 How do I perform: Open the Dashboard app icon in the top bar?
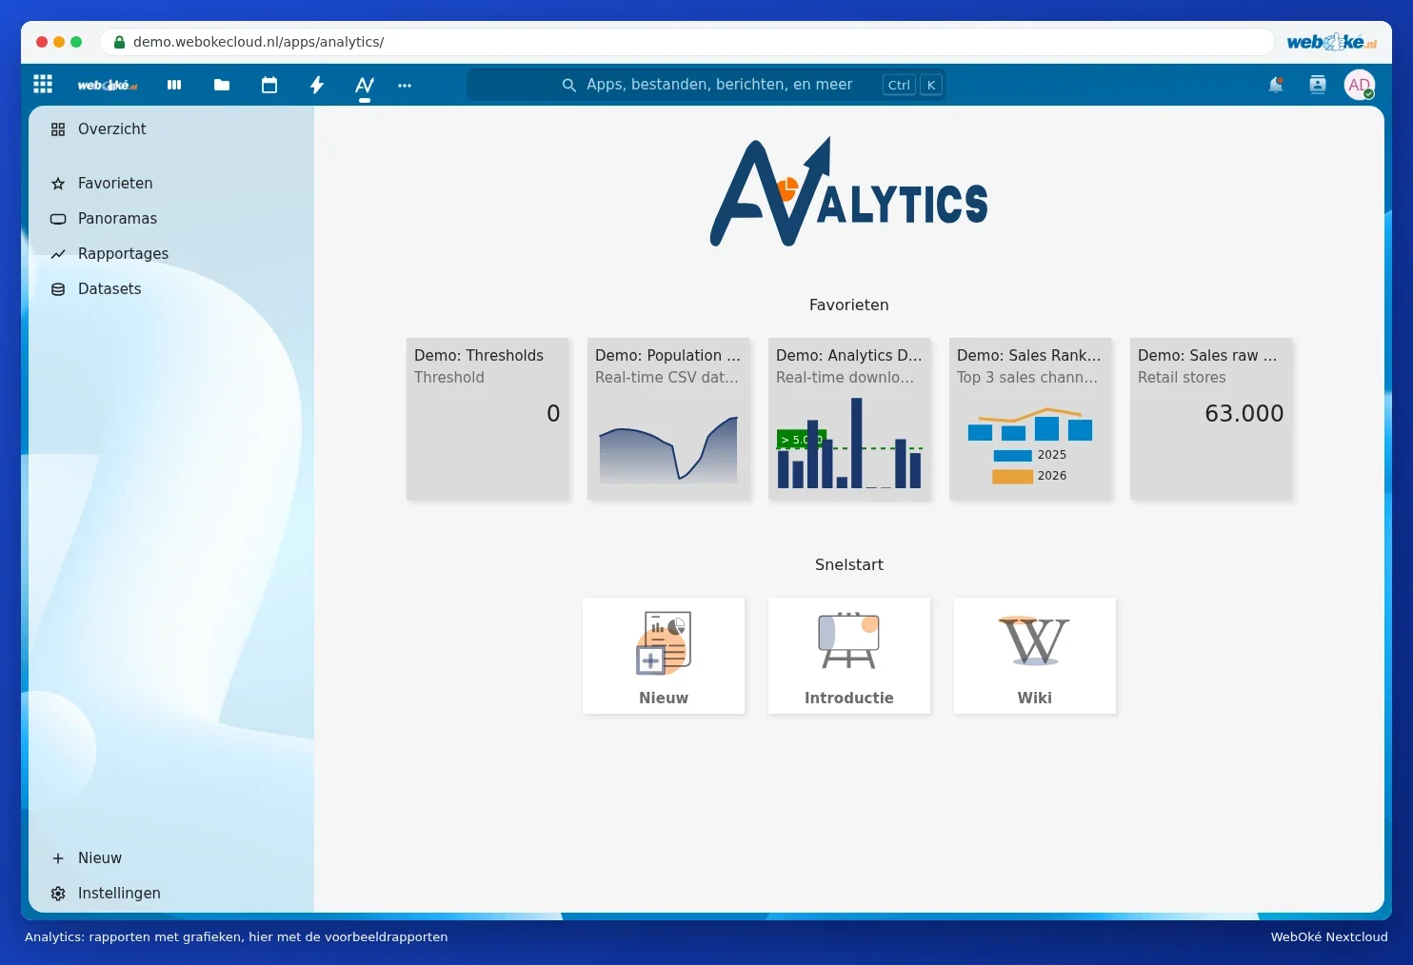174,85
